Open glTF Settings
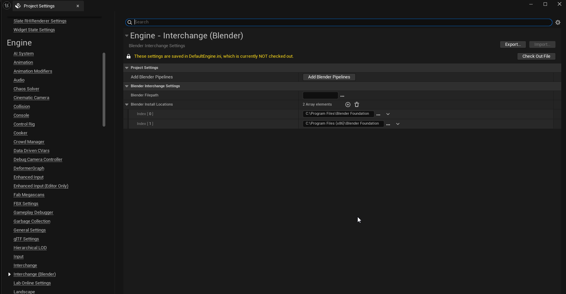Viewport: 566px width, 294px height. point(26,239)
